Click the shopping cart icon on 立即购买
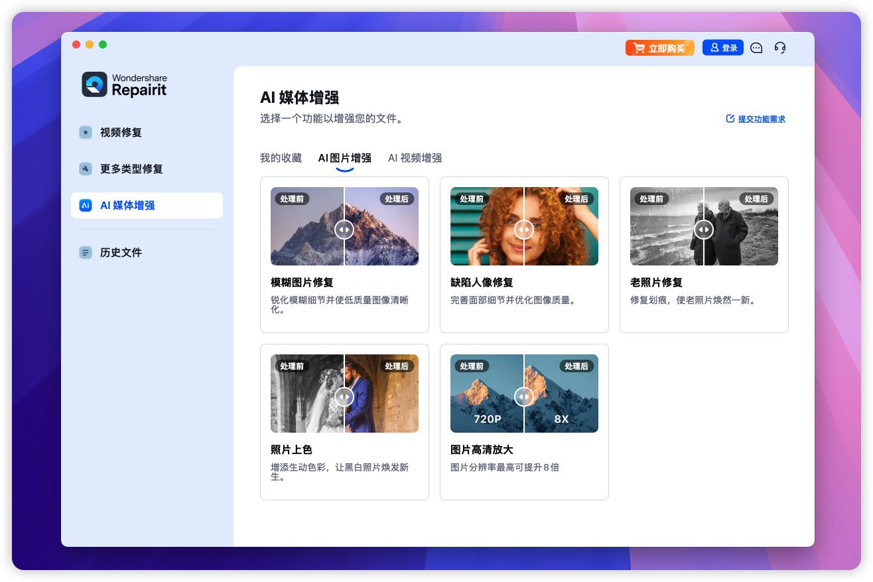 639,48
